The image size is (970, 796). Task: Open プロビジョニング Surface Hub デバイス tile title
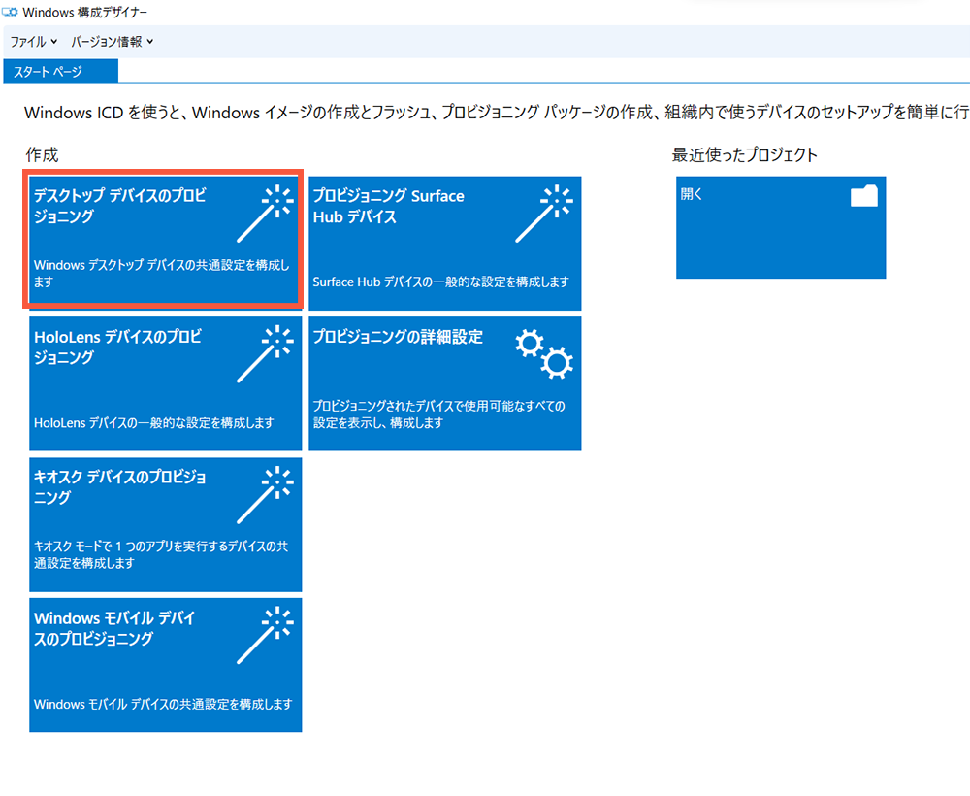click(x=389, y=206)
